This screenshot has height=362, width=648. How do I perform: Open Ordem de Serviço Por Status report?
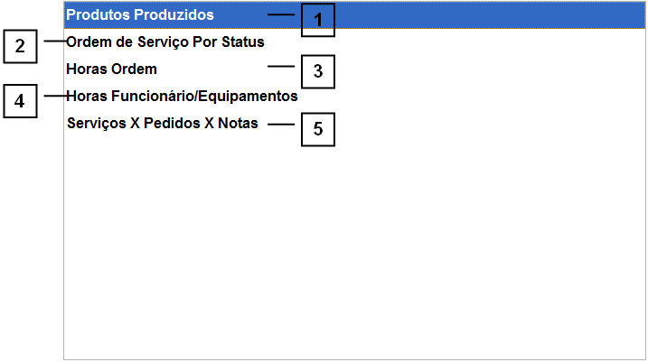(165, 42)
